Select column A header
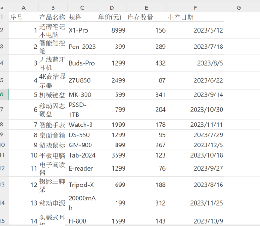260x226 pixels. point(24,8)
